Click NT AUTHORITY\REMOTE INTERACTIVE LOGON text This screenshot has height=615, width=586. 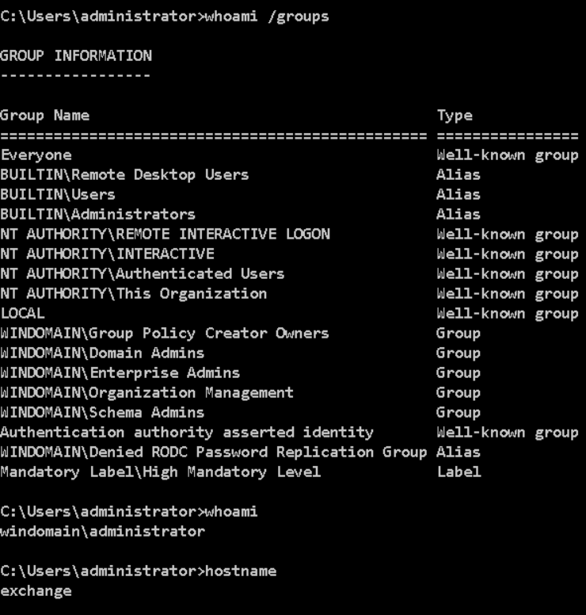[165, 234]
